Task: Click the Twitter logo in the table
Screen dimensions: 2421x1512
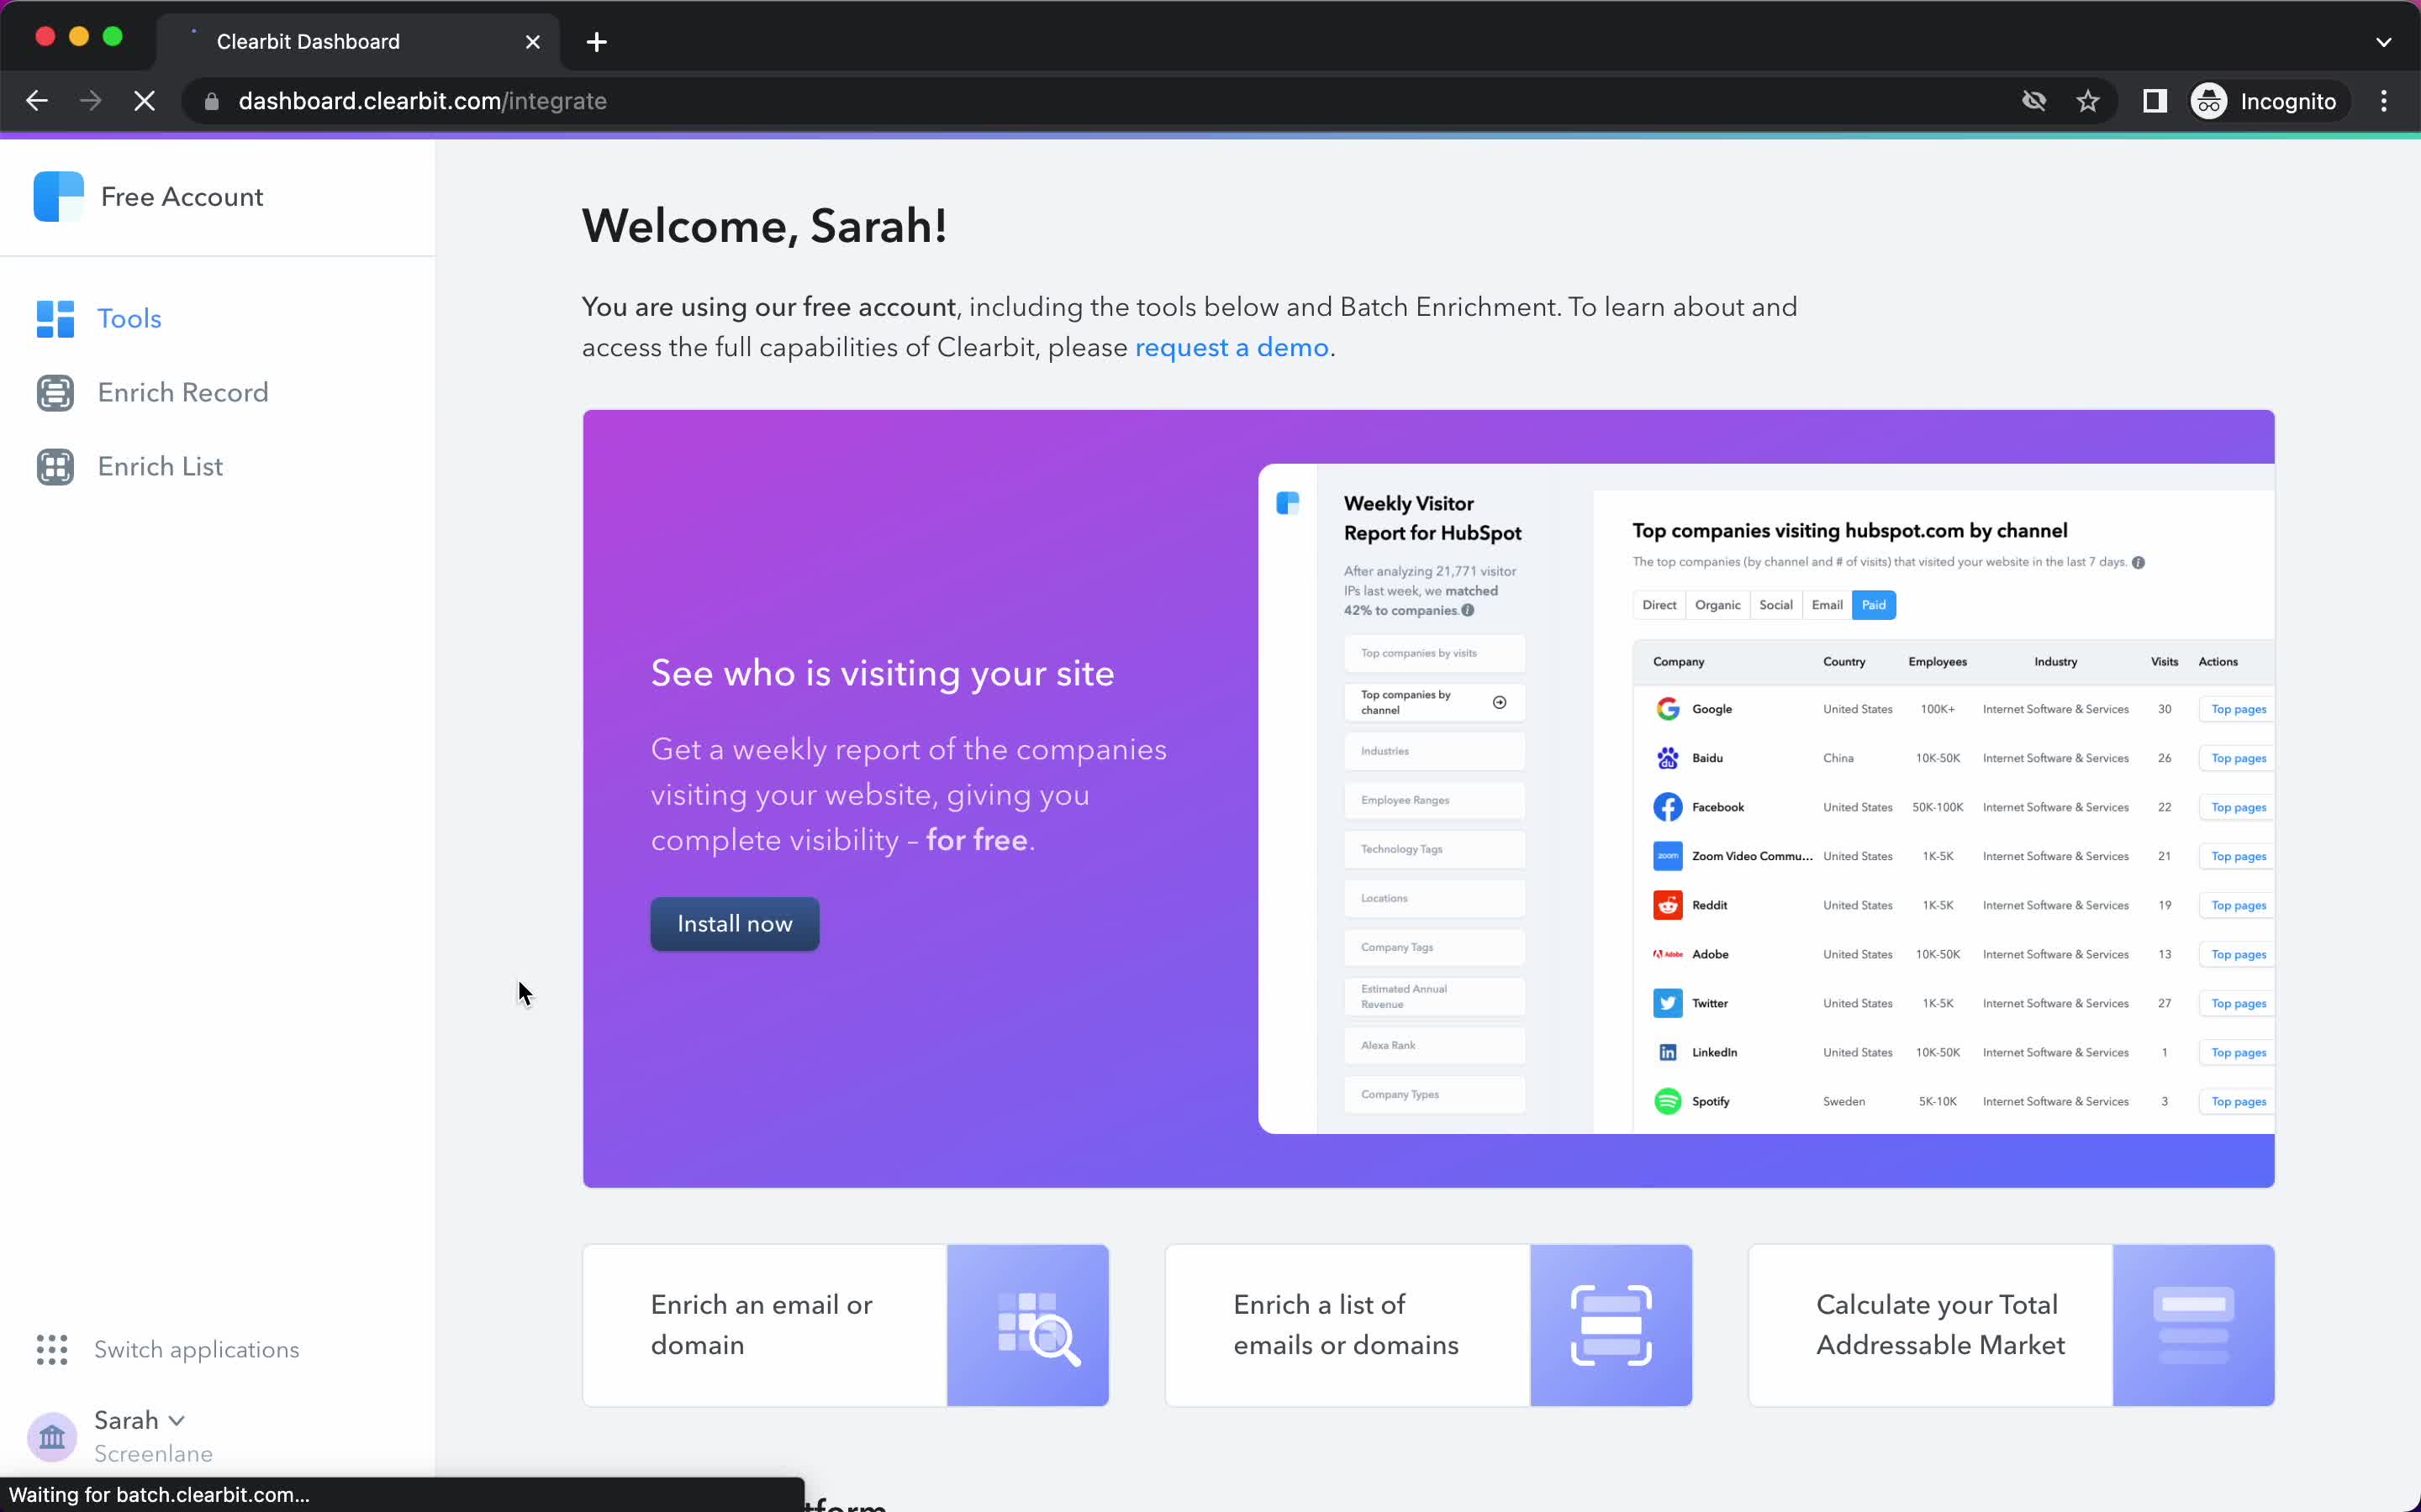Action: pyautogui.click(x=1667, y=1003)
